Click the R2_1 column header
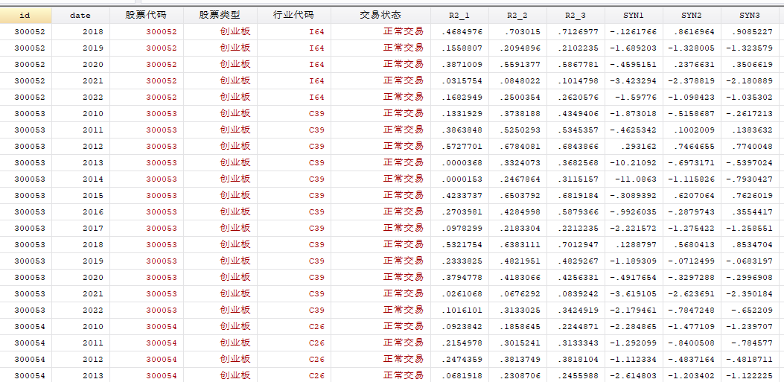The width and height of the screenshot is (784, 382). (459, 15)
